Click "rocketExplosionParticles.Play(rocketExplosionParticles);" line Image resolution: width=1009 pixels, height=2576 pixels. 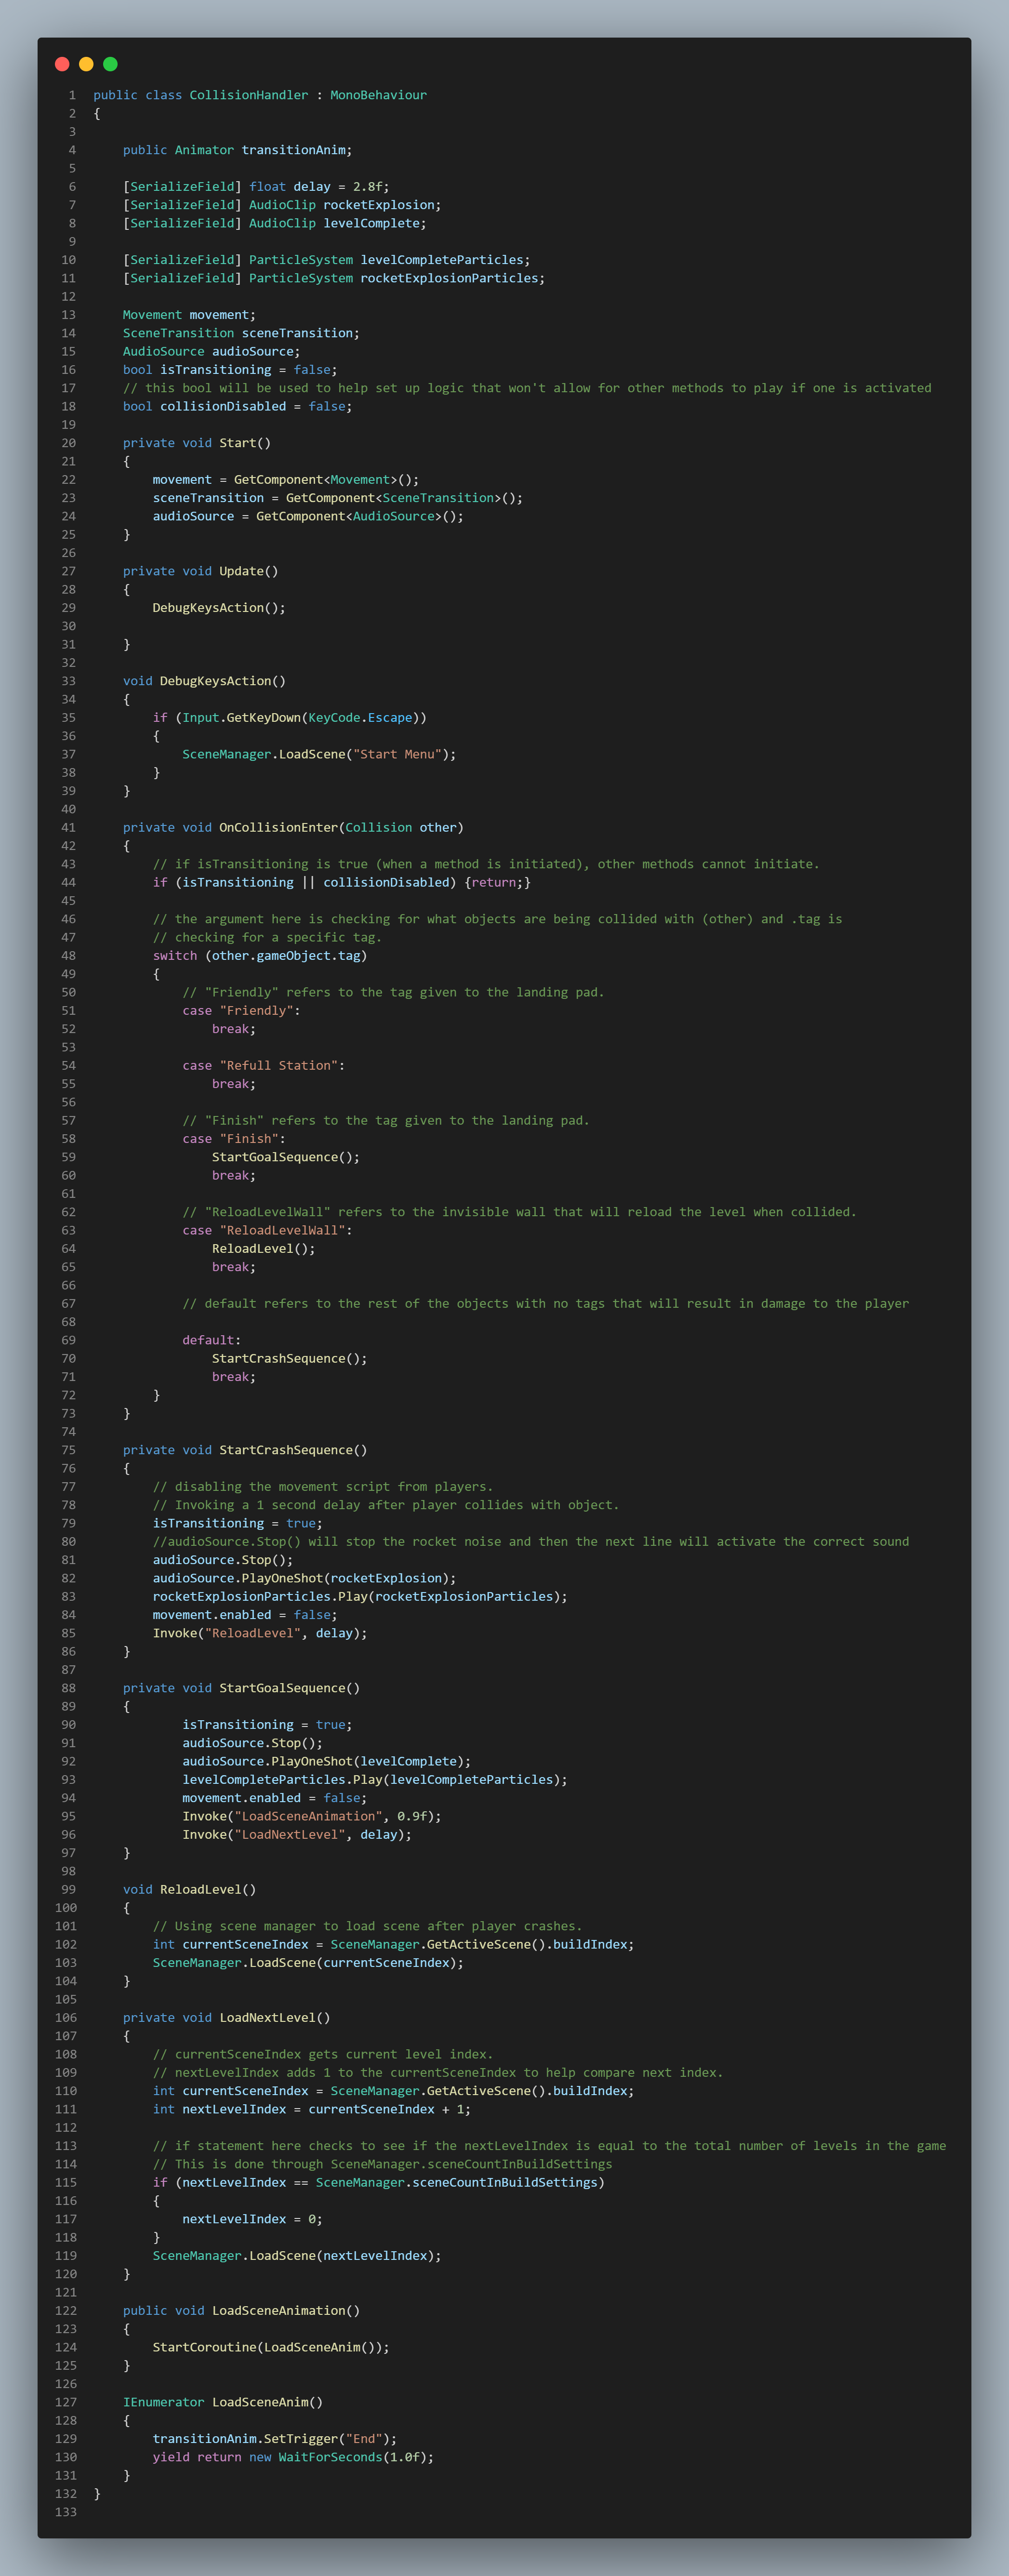pyautogui.click(x=360, y=1597)
